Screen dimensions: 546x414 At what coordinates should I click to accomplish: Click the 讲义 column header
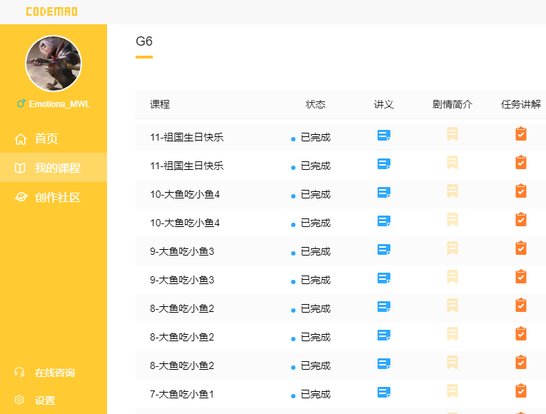click(x=384, y=104)
